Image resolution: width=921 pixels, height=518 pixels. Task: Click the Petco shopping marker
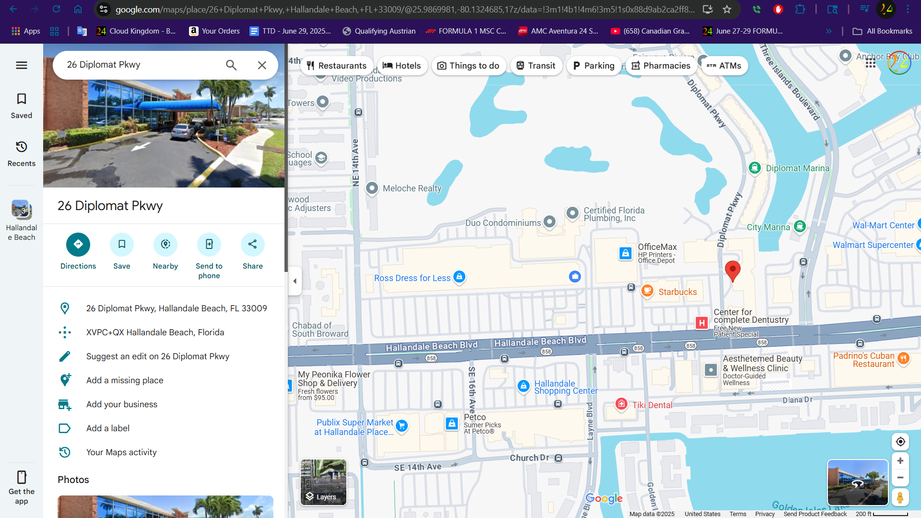pos(452,424)
